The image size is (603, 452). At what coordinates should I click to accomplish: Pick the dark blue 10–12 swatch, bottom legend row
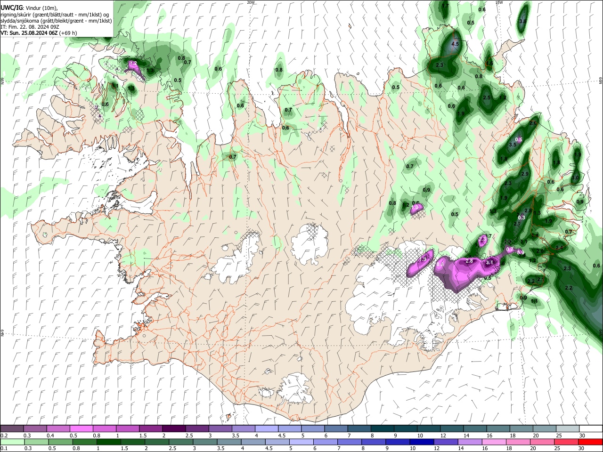[421, 442]
